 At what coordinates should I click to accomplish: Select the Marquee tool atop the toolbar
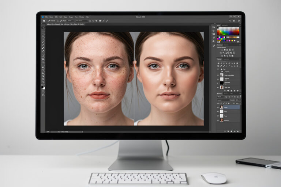point(43,28)
